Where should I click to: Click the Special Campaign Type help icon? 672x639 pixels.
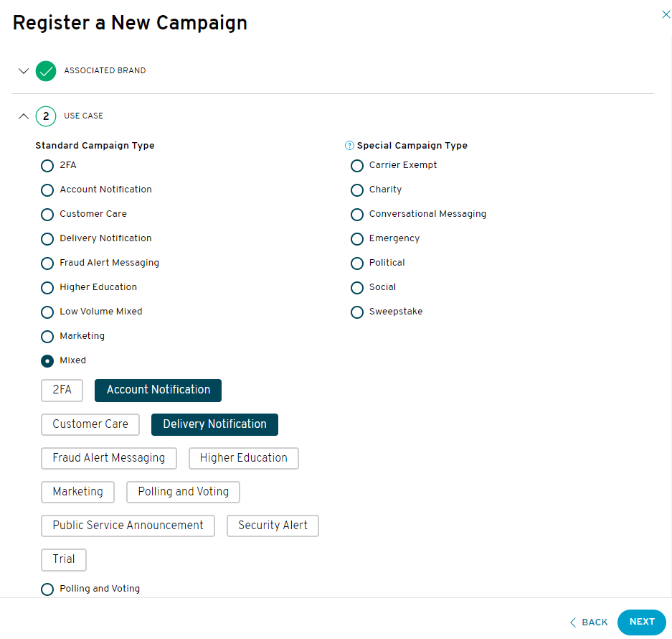coord(349,146)
